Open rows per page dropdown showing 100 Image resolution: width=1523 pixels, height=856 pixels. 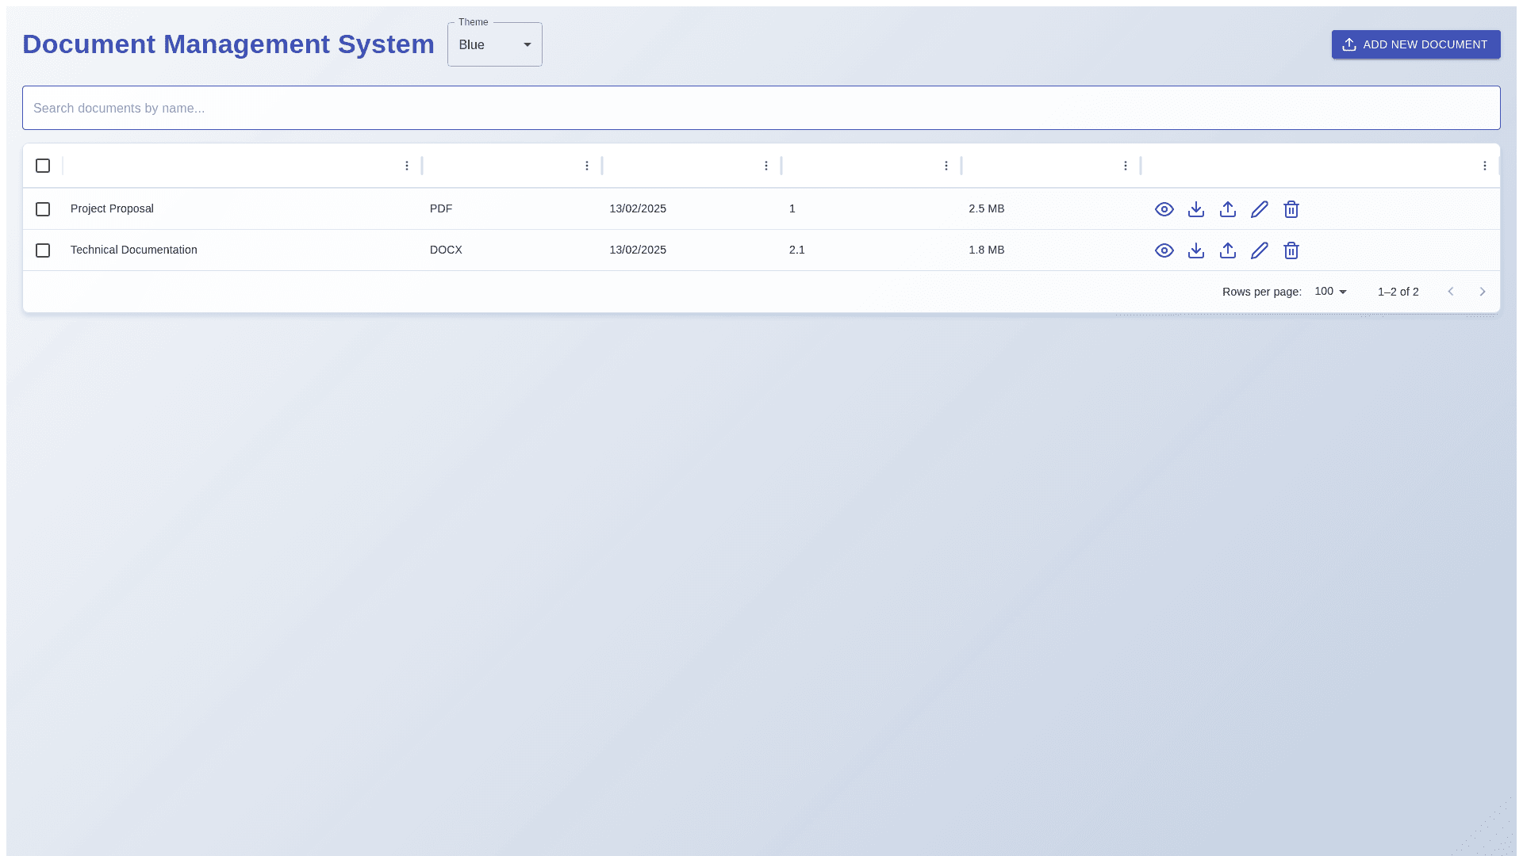1331,292
